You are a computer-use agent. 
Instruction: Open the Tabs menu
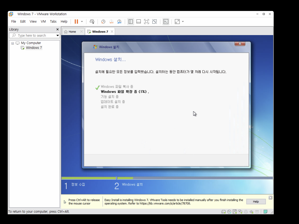click(x=53, y=22)
